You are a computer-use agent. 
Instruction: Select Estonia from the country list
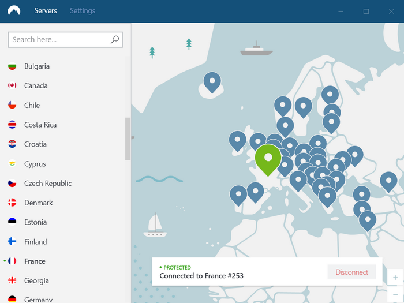36,222
